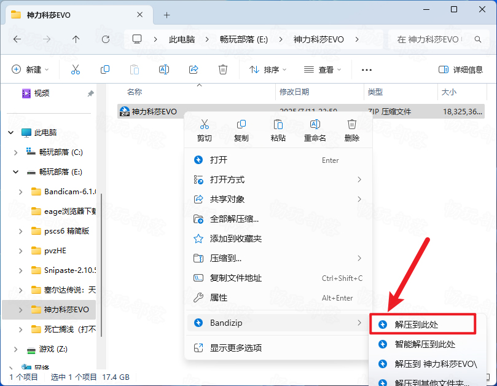The height and width of the screenshot is (386, 497).
Task: Select 复制 in the context menu
Action: 241,130
